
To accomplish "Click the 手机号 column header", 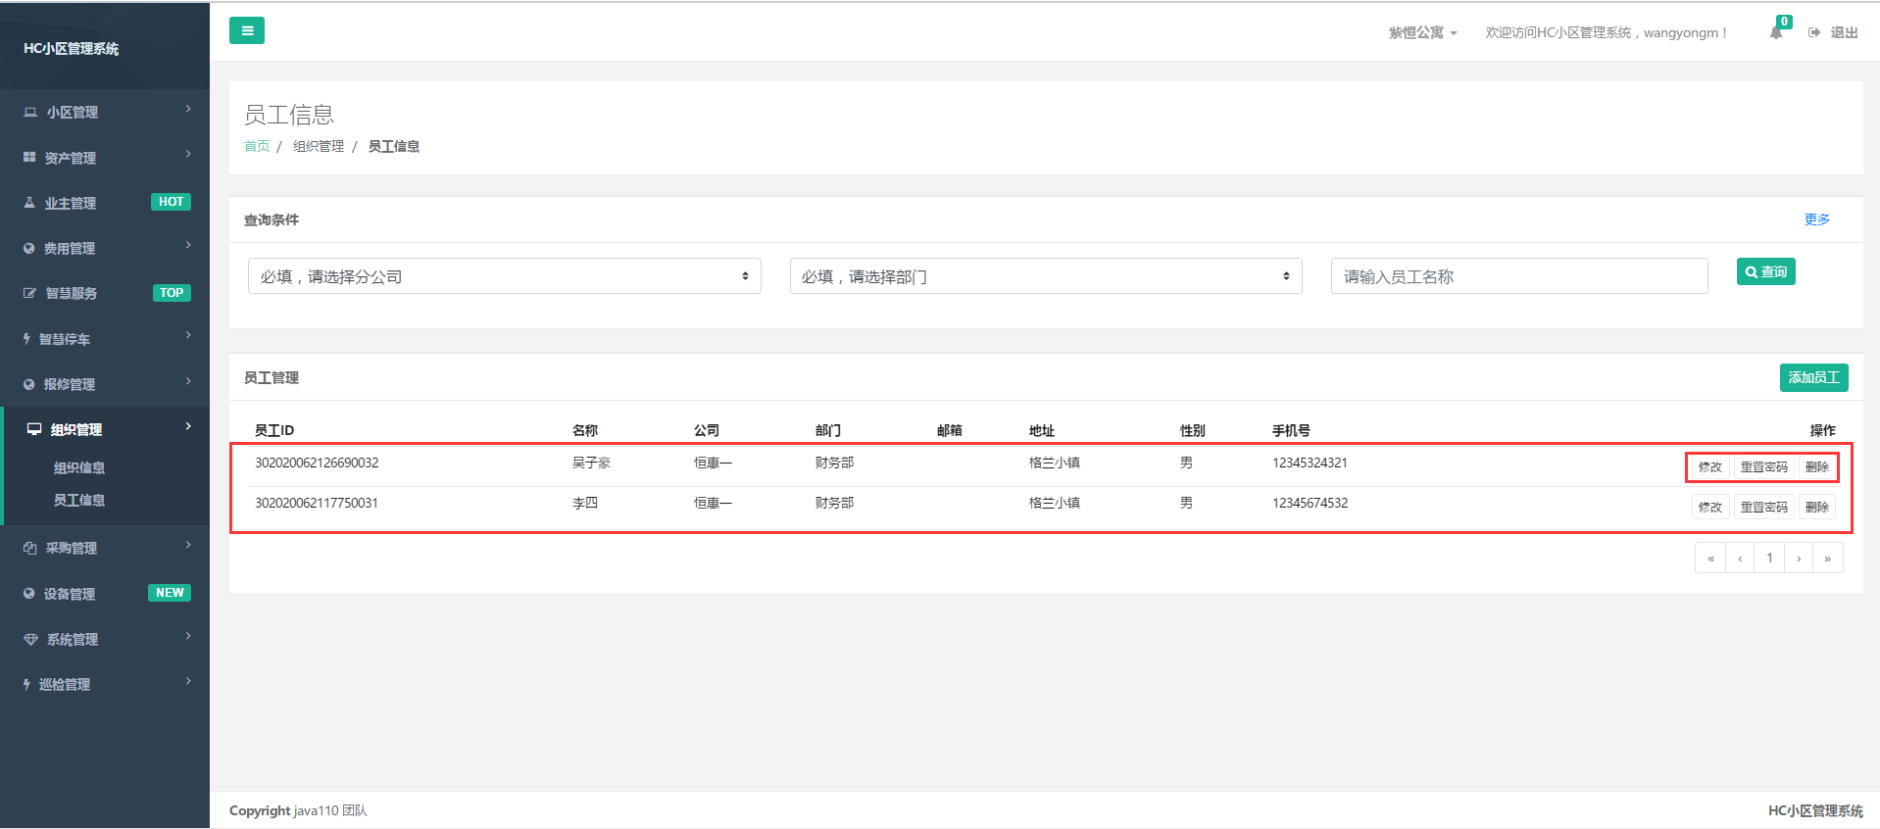I will (1291, 430).
